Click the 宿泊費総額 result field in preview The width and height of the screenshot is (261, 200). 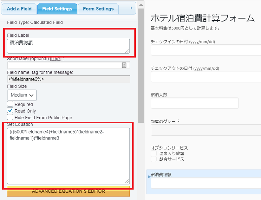[206, 183]
